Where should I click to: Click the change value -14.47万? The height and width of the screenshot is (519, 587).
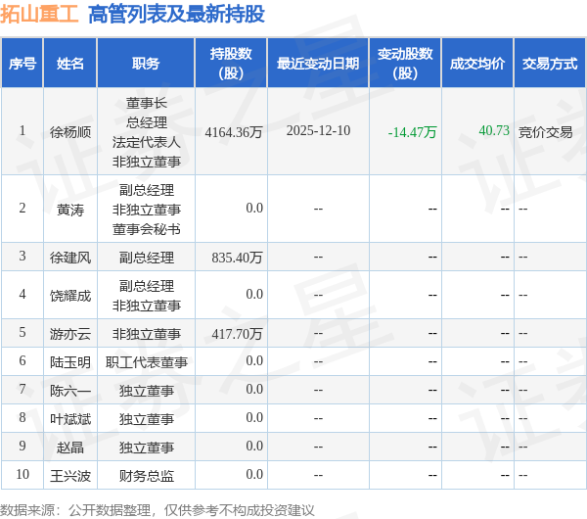pos(412,132)
